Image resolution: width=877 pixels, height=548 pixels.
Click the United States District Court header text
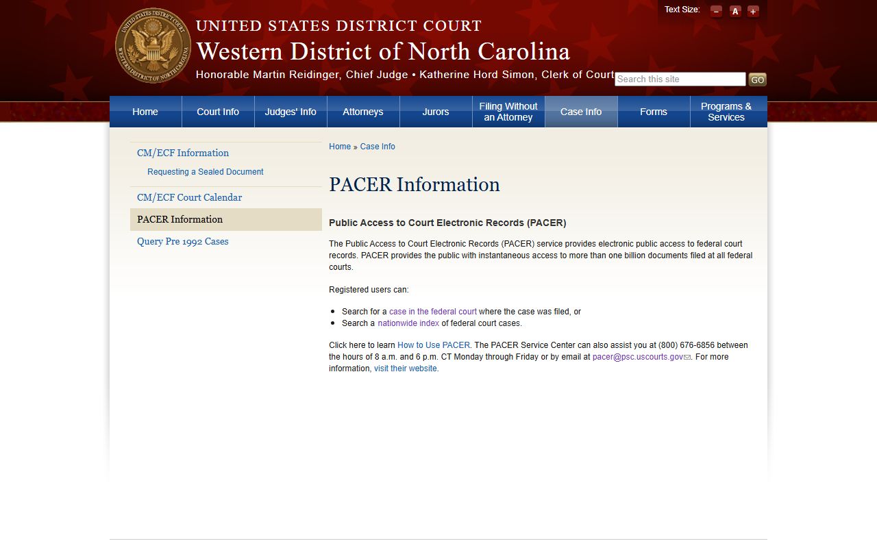click(x=338, y=26)
